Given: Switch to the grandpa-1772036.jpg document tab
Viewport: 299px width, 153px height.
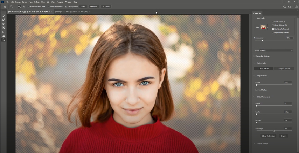Looking at the screenshot, I should tap(70, 12).
